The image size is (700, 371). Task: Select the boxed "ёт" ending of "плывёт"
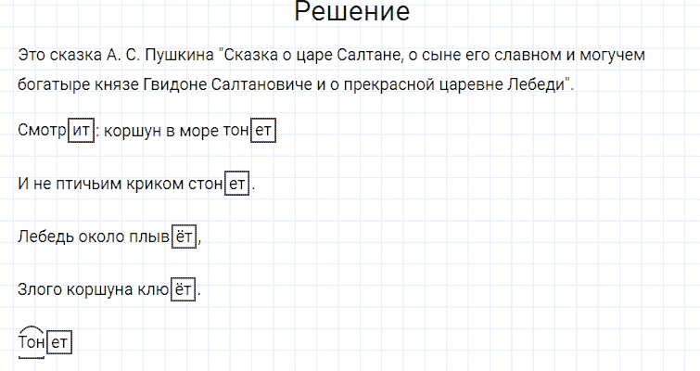[185, 237]
